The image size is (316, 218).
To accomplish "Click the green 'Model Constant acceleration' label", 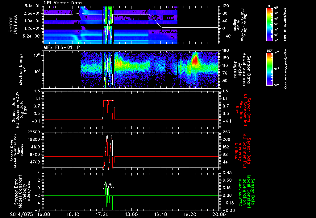I will [246, 192].
